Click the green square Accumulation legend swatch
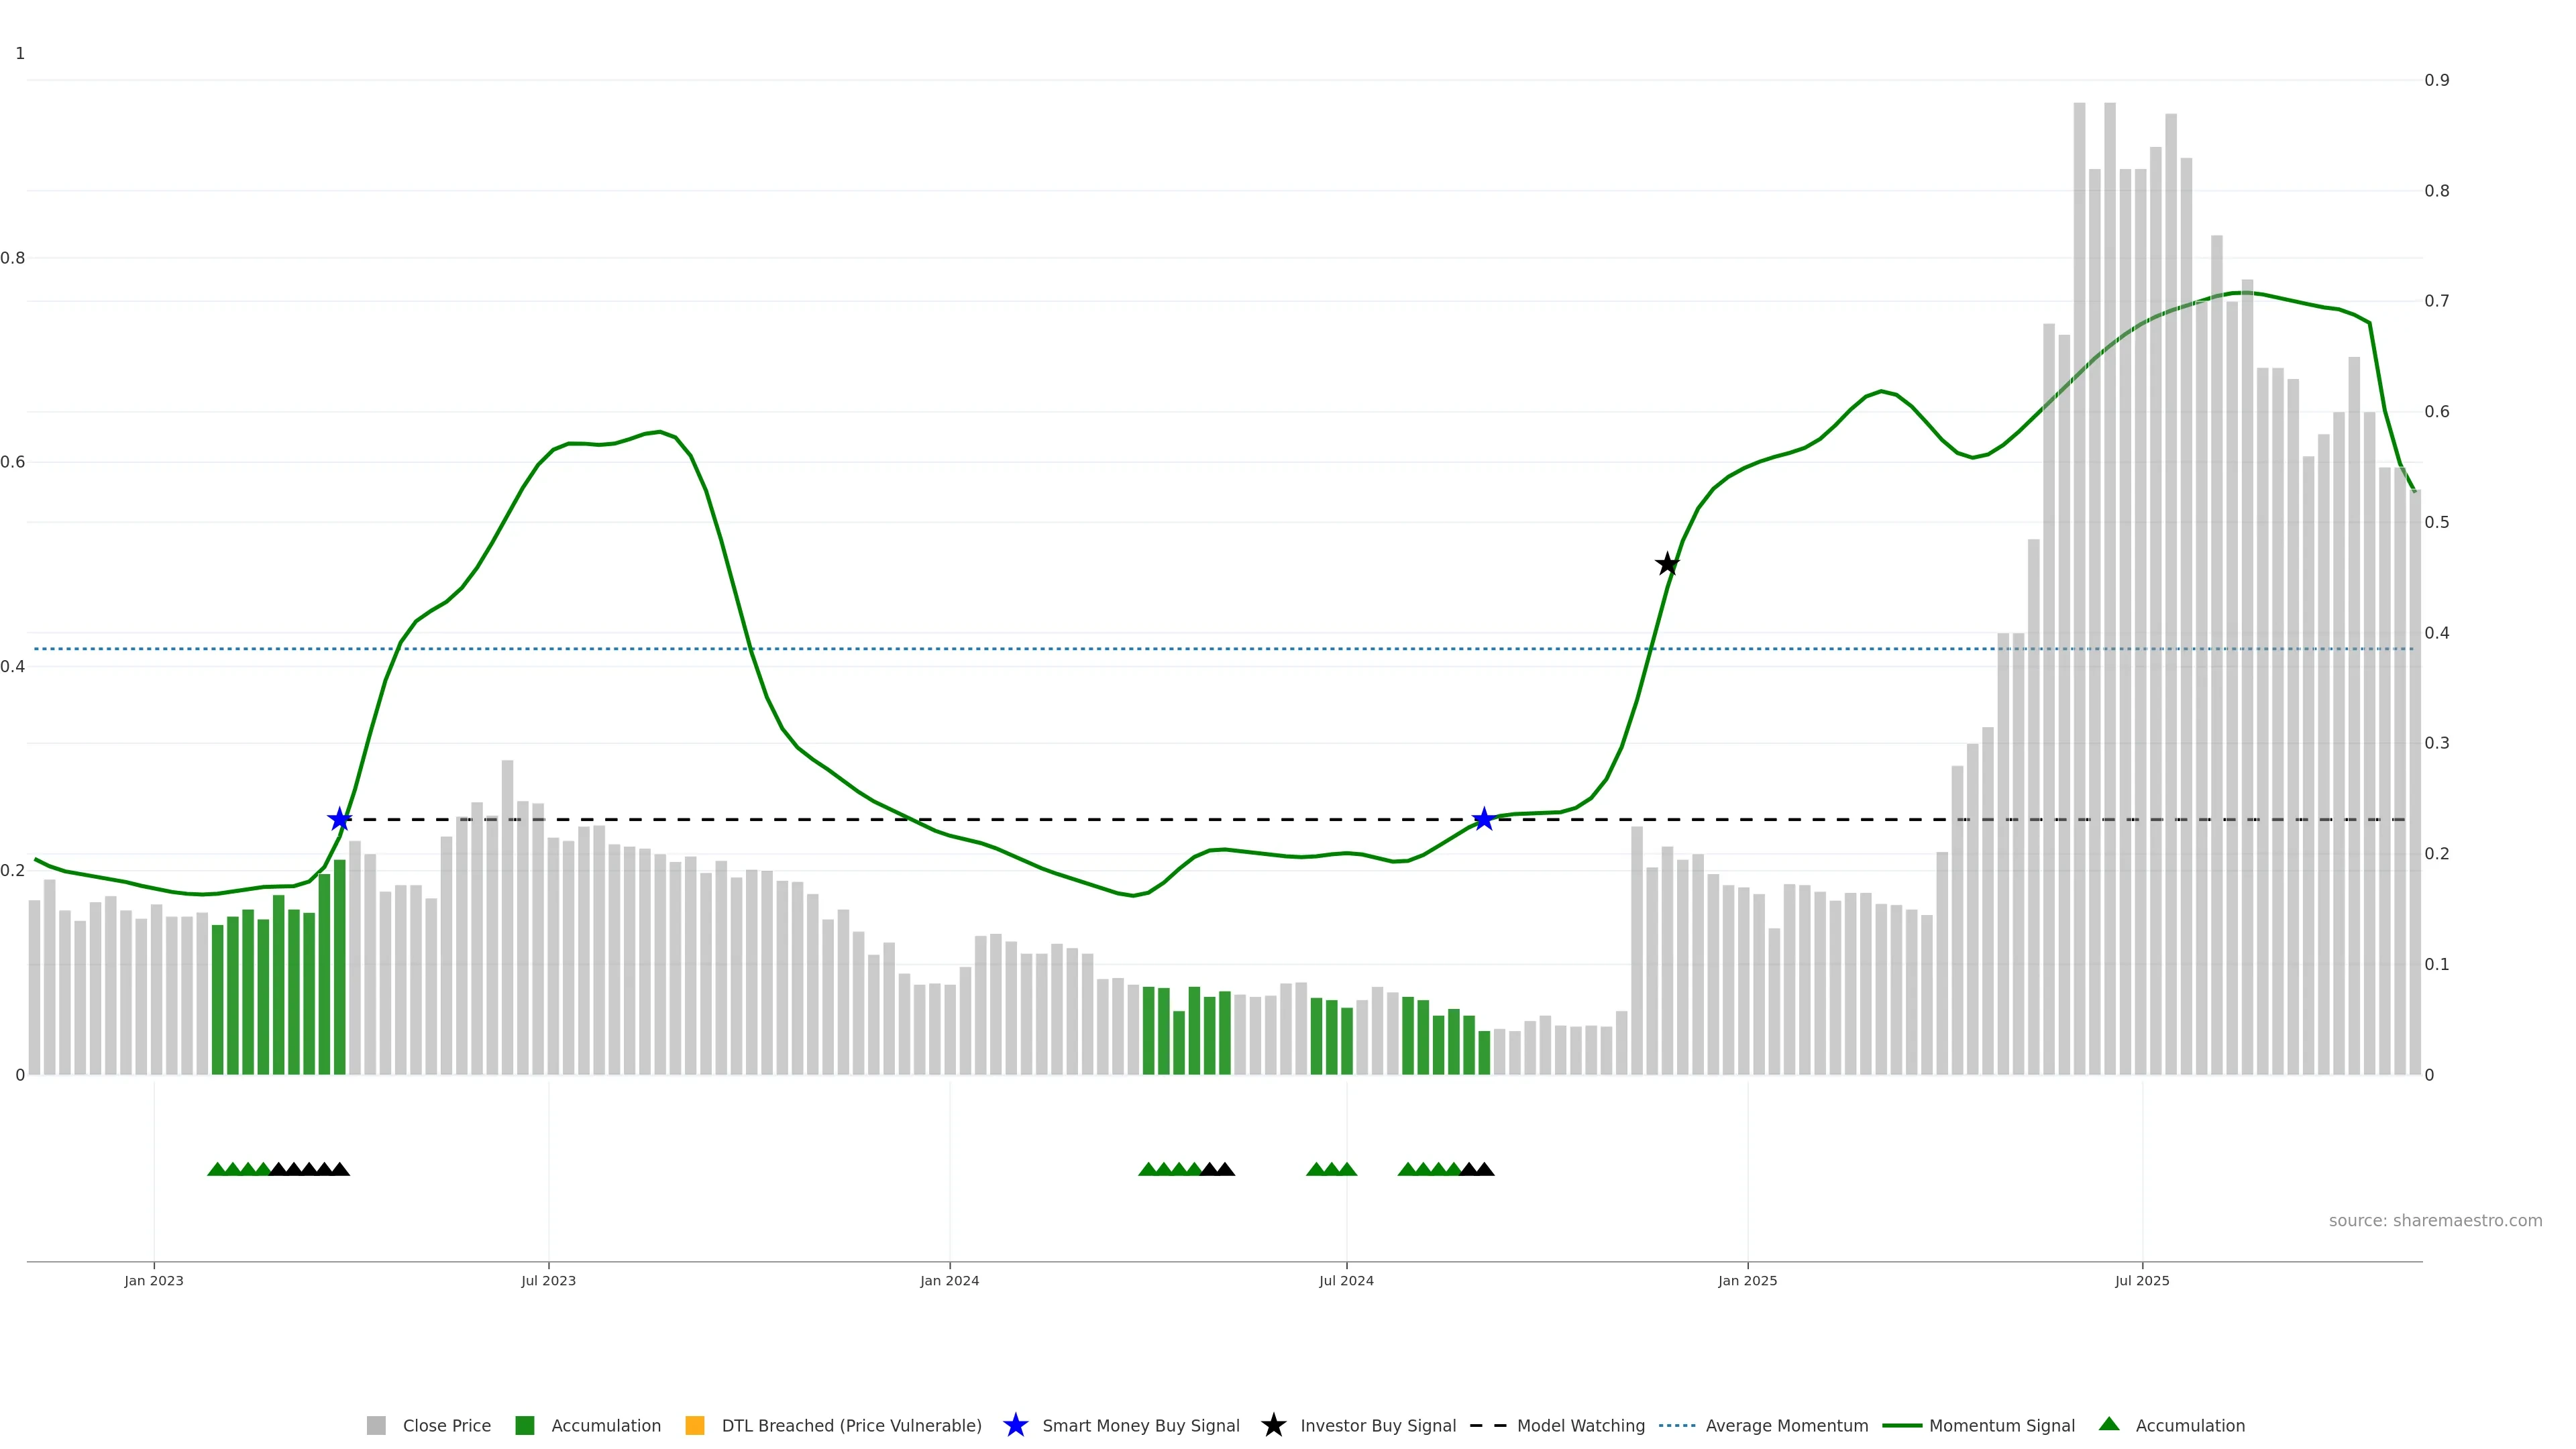This screenshot has width=2576, height=1449. [524, 1425]
